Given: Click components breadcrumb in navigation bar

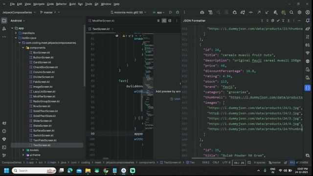Looking at the screenshot, I should pos(147,163).
